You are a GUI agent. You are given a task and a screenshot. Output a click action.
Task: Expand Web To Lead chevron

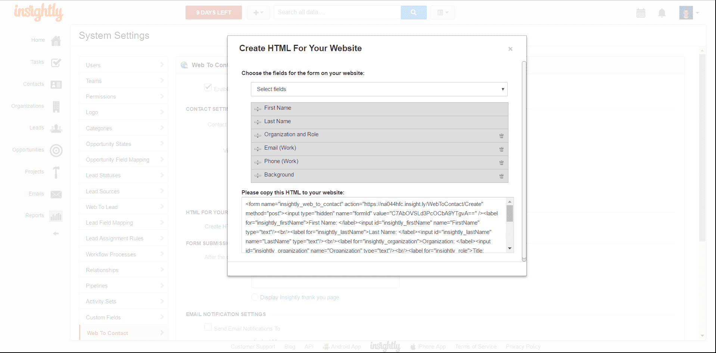162,207
